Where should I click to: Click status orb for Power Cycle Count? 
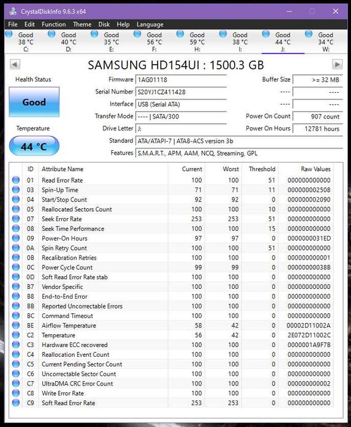(x=16, y=267)
